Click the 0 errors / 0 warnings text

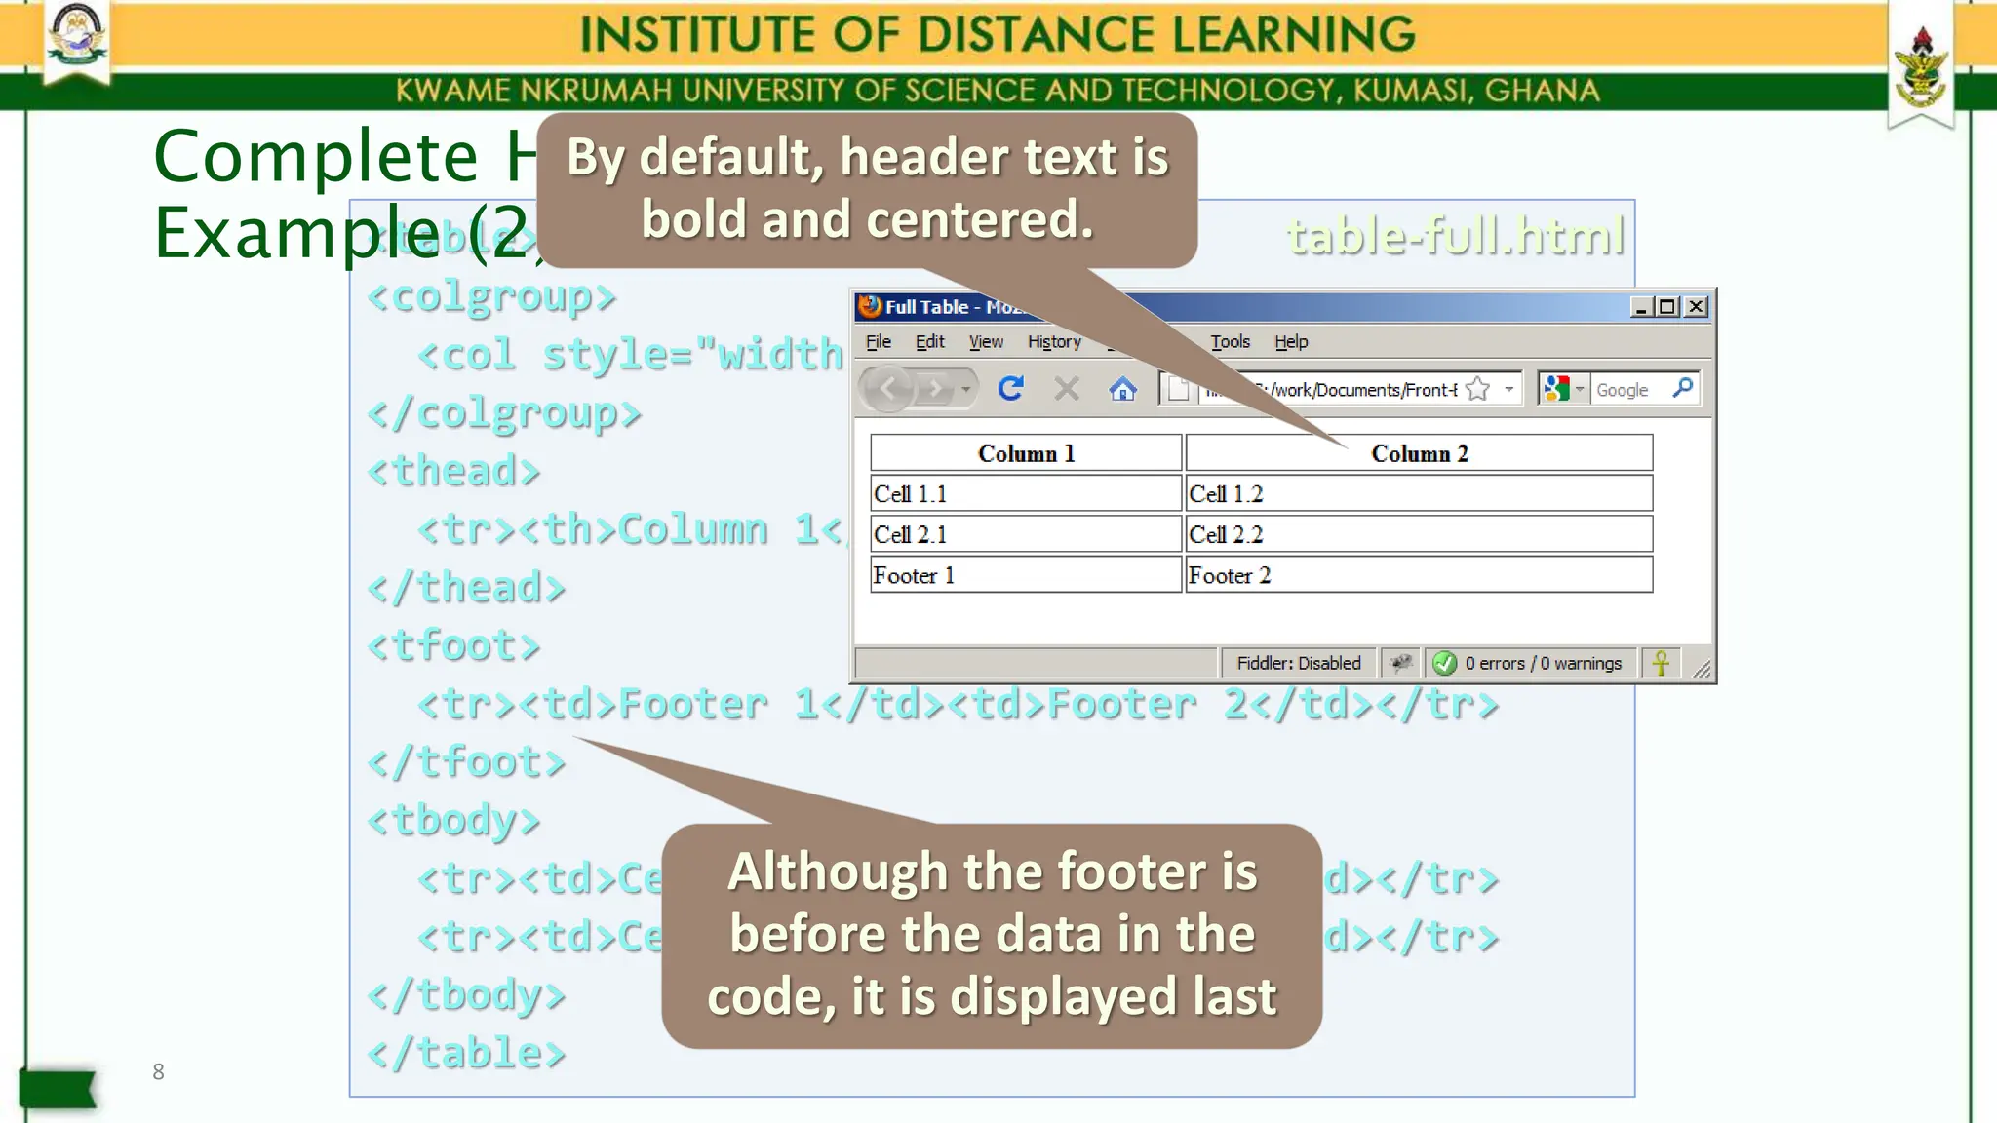point(1543,663)
